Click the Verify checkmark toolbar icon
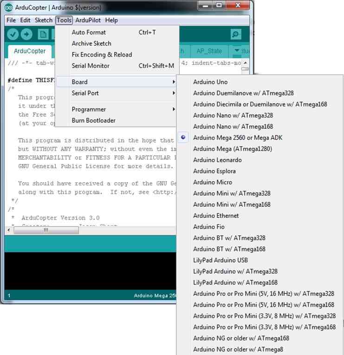344x355 pixels. click(13, 34)
